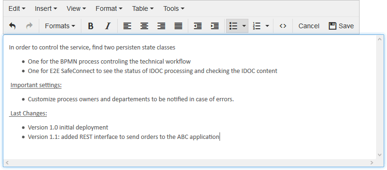Center align the text
Screen dimensions: 387x170
click(x=144, y=26)
